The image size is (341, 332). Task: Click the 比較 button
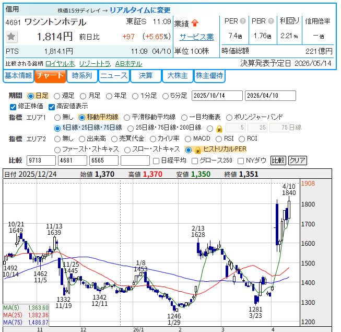(x=278, y=161)
